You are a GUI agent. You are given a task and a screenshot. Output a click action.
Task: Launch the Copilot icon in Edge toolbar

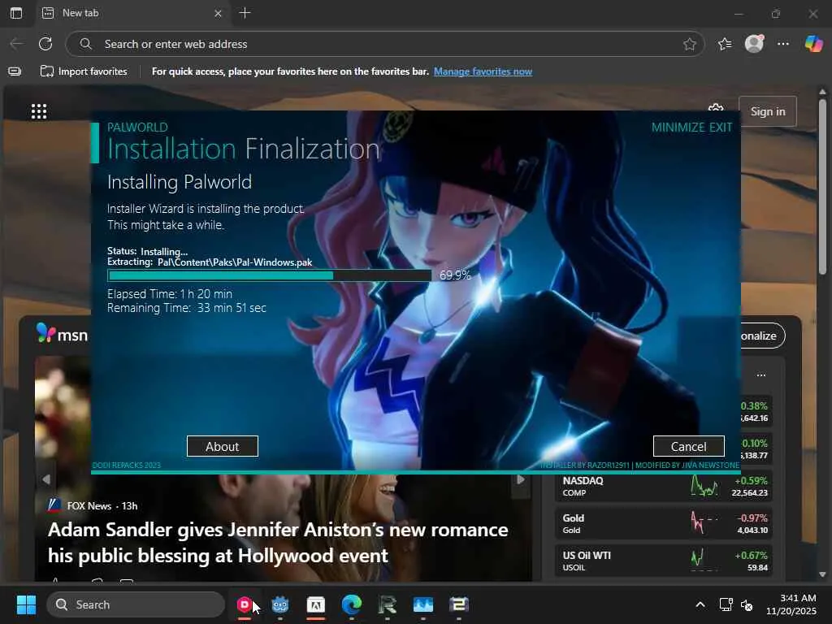click(x=813, y=44)
